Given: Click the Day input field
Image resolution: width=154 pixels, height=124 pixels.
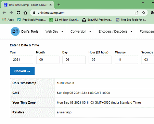Looking at the screenshot, I should pos(74,60).
